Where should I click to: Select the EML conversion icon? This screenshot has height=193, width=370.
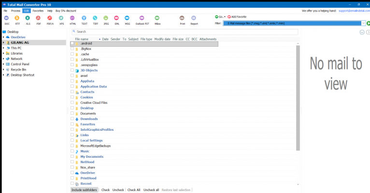point(116,18)
